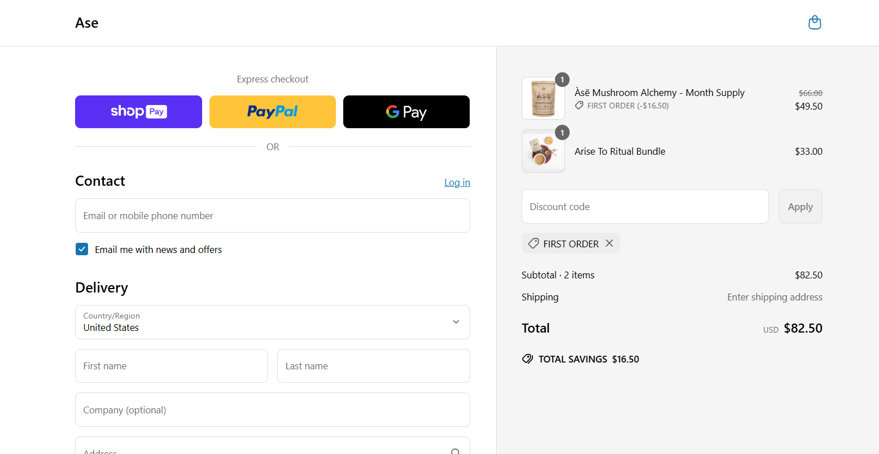Viewport: 879px width, 454px height.
Task: Click the search icon inside the Address field
Action: [x=455, y=451]
